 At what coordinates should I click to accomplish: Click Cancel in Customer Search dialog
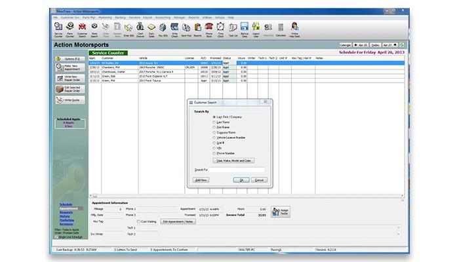tap(259, 180)
